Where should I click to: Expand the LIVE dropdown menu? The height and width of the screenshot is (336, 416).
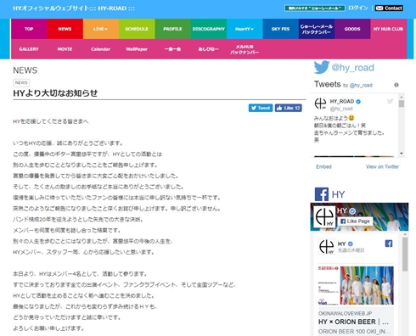(x=100, y=29)
